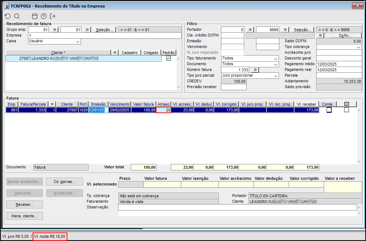The height and width of the screenshot is (241, 366).
Task: Click select-all box icon in Fatura grid header
Action: click(x=347, y=104)
